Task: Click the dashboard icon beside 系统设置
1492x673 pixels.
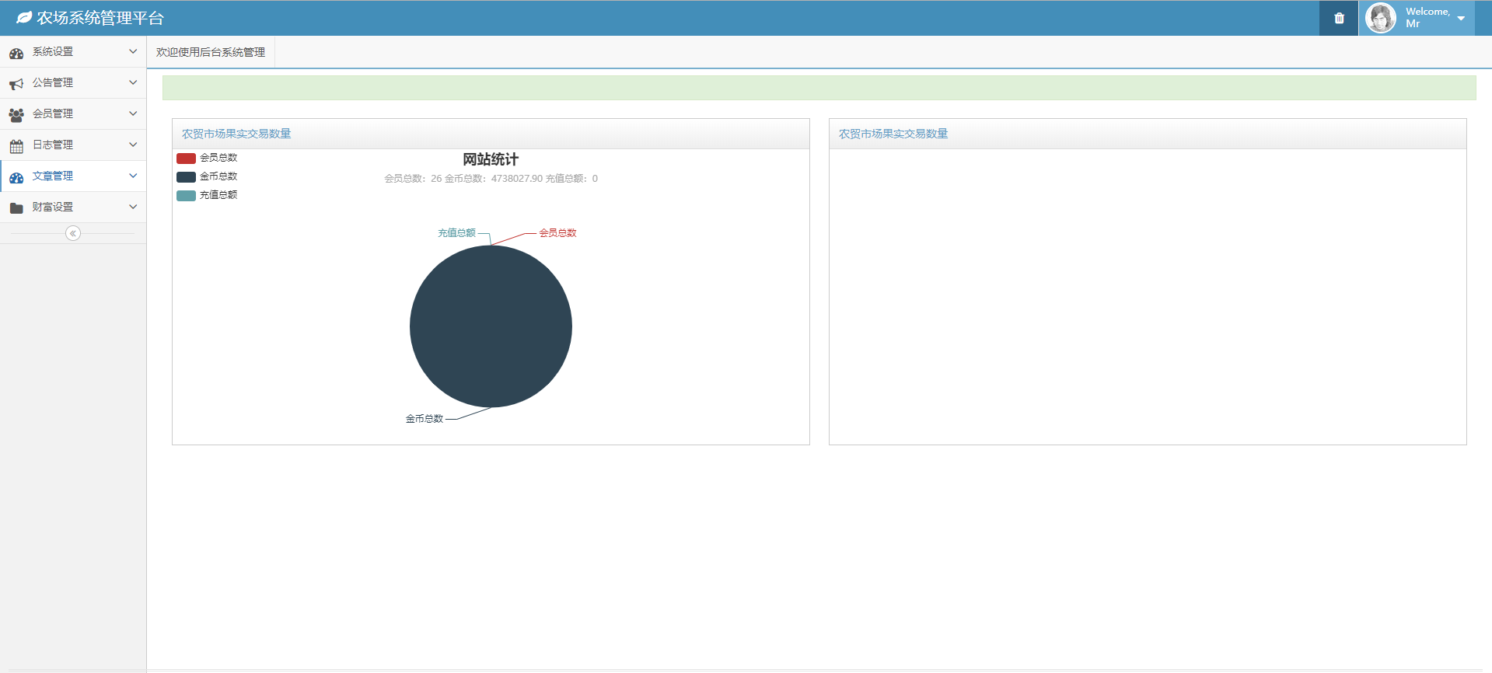Action: (x=16, y=53)
